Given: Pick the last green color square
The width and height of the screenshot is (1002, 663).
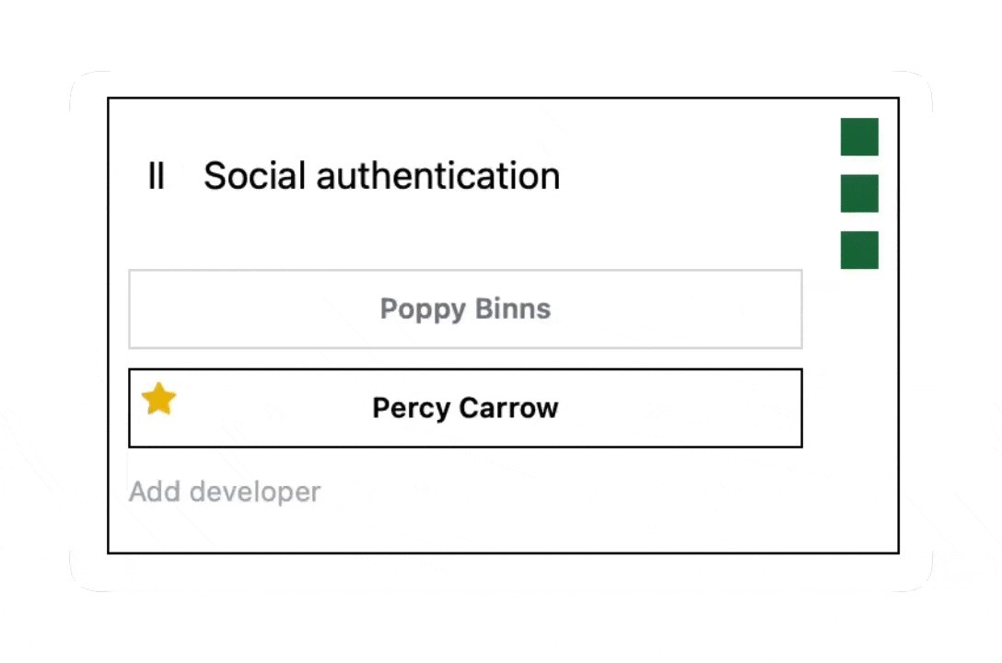Looking at the screenshot, I should 859,250.
